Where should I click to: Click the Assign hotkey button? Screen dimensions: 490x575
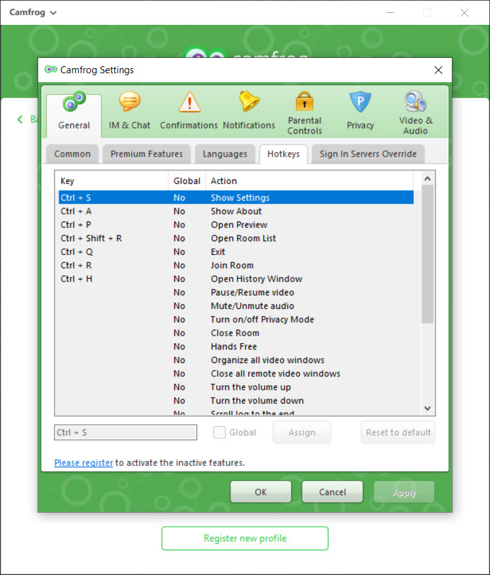(302, 432)
